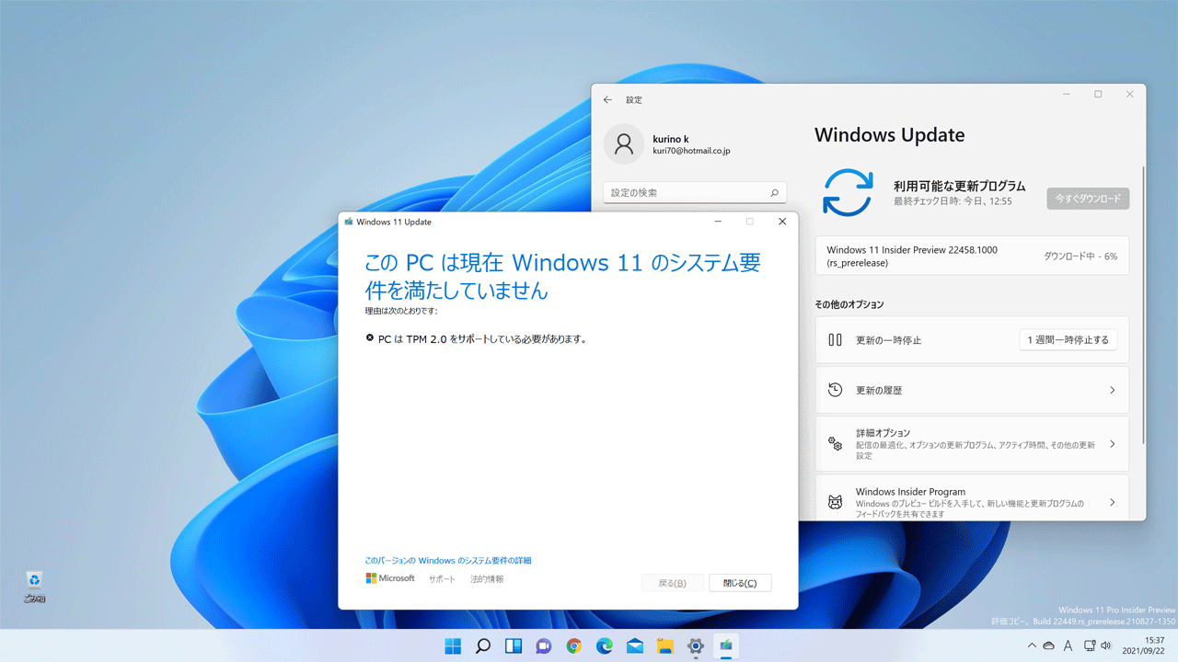Select Windows 11 Insider Preview 22458.1000 entry
The width and height of the screenshot is (1178, 662).
click(x=972, y=256)
